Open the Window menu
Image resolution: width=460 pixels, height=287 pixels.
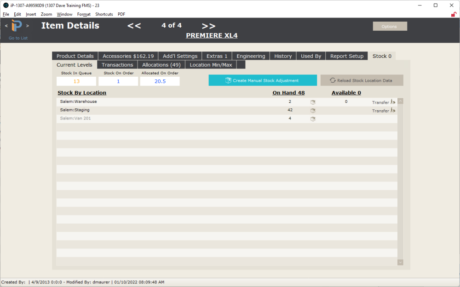click(x=64, y=14)
